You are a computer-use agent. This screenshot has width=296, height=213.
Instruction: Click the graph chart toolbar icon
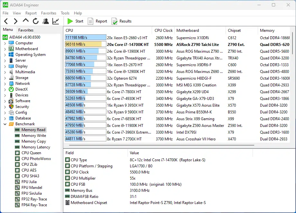56,21
